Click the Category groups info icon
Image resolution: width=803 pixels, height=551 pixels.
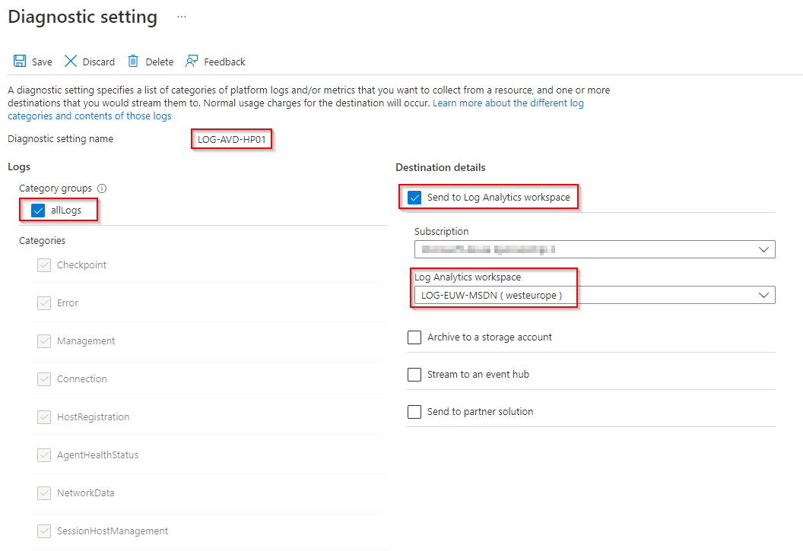(x=102, y=188)
